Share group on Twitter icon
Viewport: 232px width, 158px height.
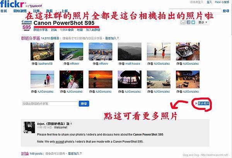193,22
